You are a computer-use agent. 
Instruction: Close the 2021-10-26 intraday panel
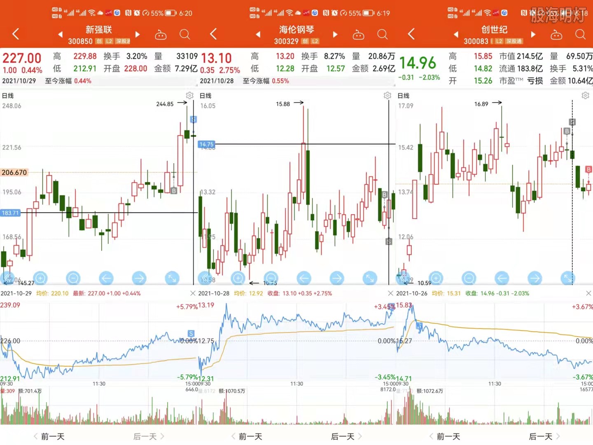pyautogui.click(x=588, y=293)
